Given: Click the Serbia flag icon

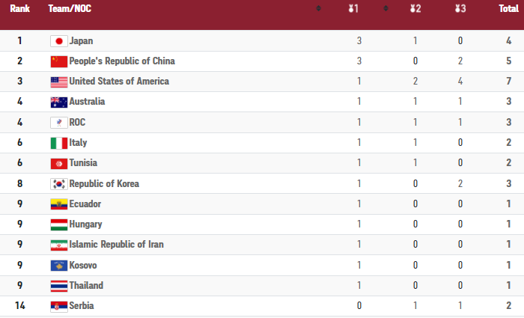Looking at the screenshot, I should (59, 306).
